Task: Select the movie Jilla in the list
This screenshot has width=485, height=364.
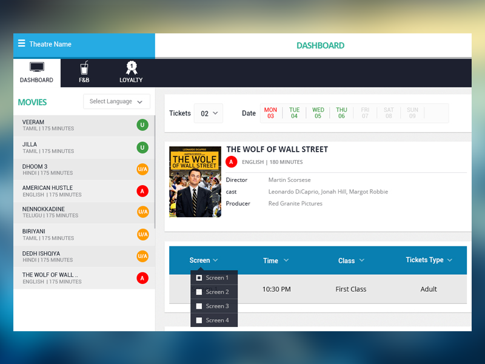Action: pyautogui.click(x=84, y=147)
